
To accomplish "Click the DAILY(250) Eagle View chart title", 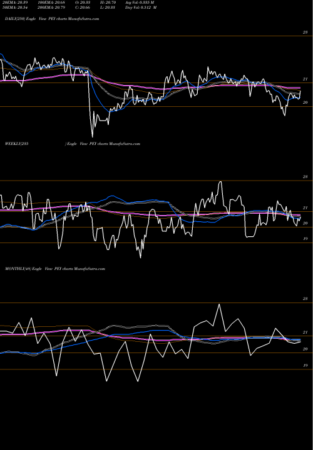I will [52, 19].
